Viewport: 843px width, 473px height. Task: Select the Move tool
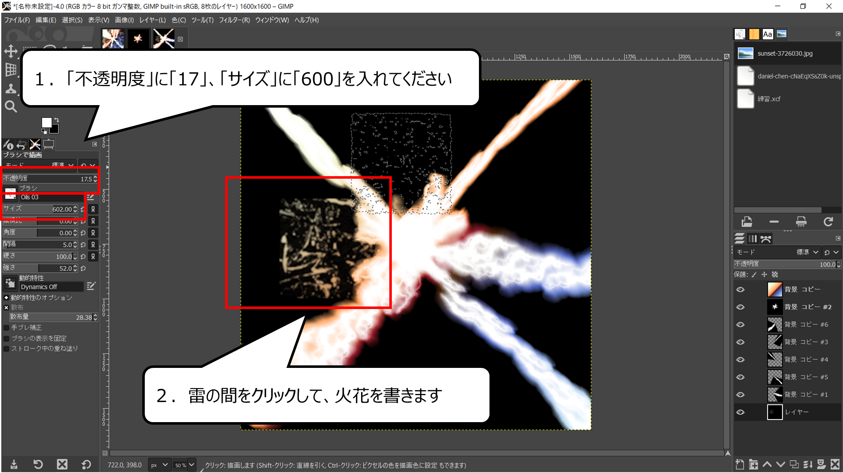[11, 52]
